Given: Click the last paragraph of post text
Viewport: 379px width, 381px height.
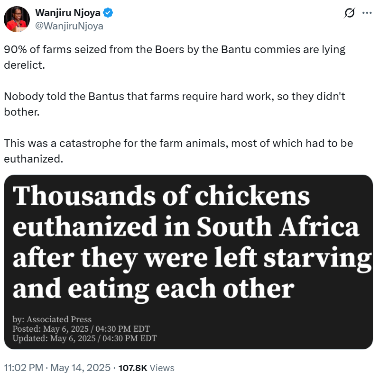Looking at the screenshot, I should pos(178,150).
